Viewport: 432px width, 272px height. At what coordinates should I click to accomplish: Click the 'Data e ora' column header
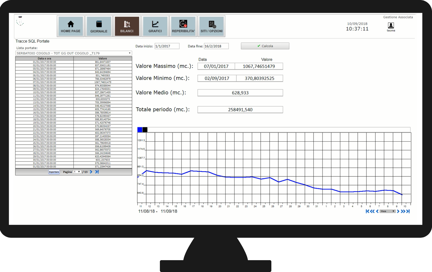[44, 58]
